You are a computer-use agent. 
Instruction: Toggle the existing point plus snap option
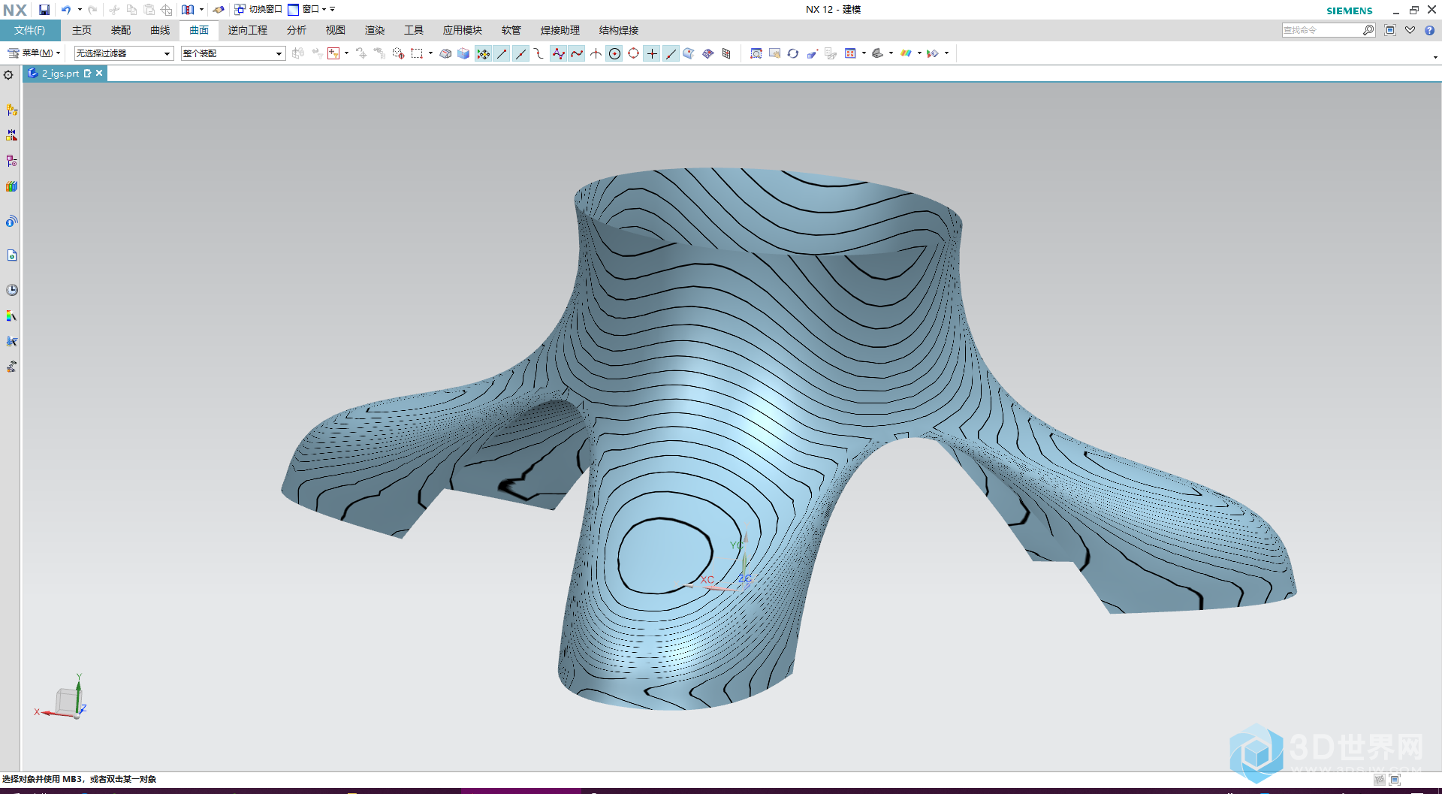(x=652, y=53)
